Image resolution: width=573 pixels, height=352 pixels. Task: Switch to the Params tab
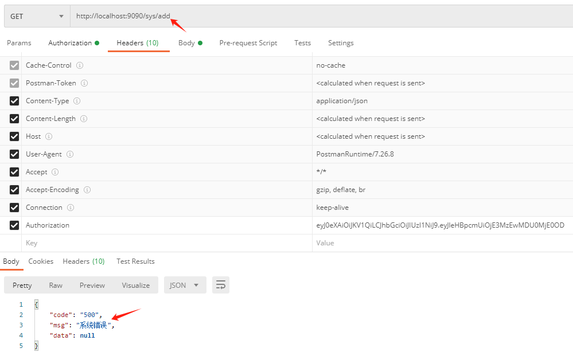19,43
